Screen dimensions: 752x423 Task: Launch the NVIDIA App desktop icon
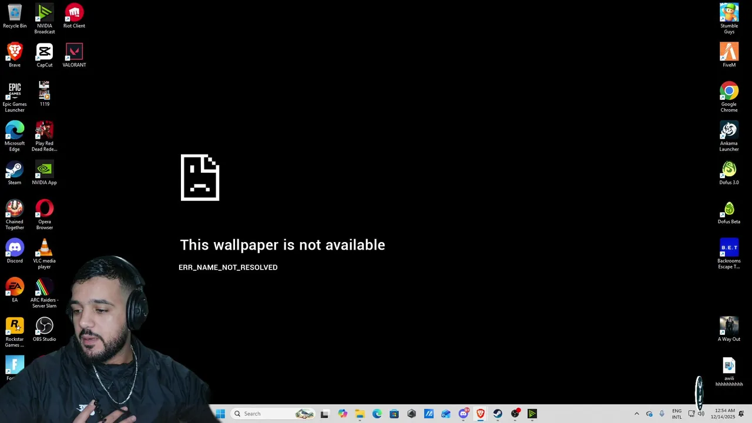[45, 173]
